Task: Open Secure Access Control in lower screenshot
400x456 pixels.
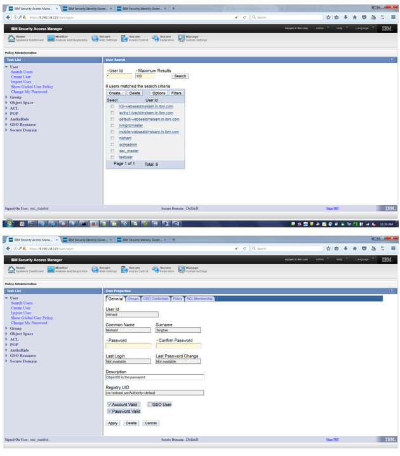Action: (x=135, y=269)
